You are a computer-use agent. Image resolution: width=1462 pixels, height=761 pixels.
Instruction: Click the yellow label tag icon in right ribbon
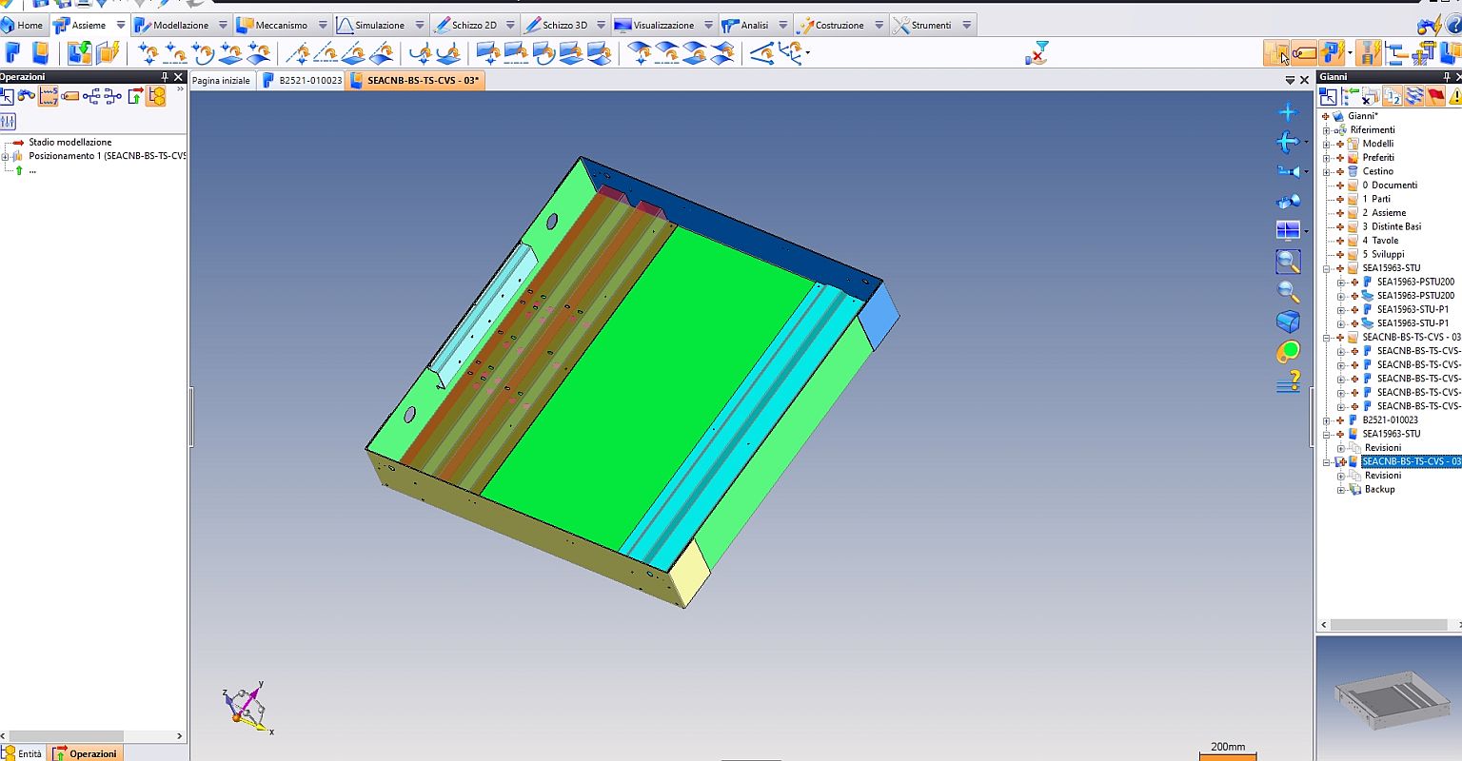[x=1304, y=53]
